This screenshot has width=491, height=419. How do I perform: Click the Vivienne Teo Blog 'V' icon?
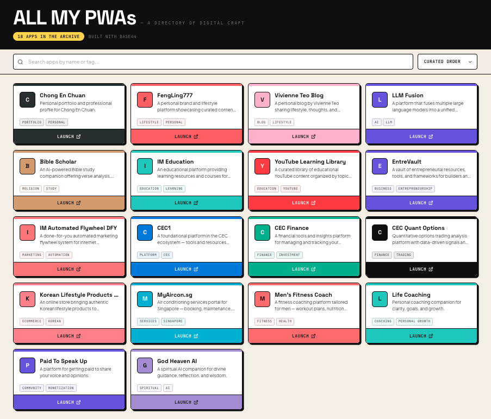(x=263, y=99)
